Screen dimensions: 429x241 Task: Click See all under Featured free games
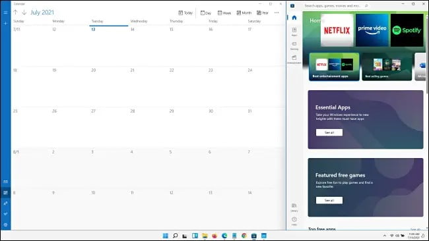pyautogui.click(x=329, y=200)
